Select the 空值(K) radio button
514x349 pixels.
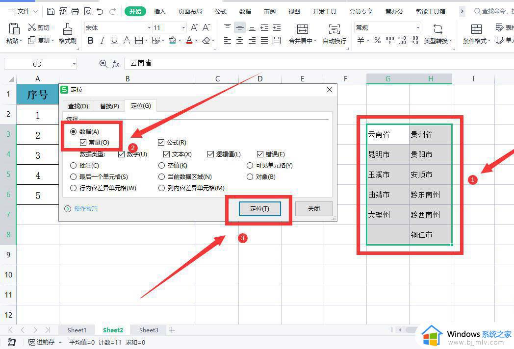click(161, 166)
